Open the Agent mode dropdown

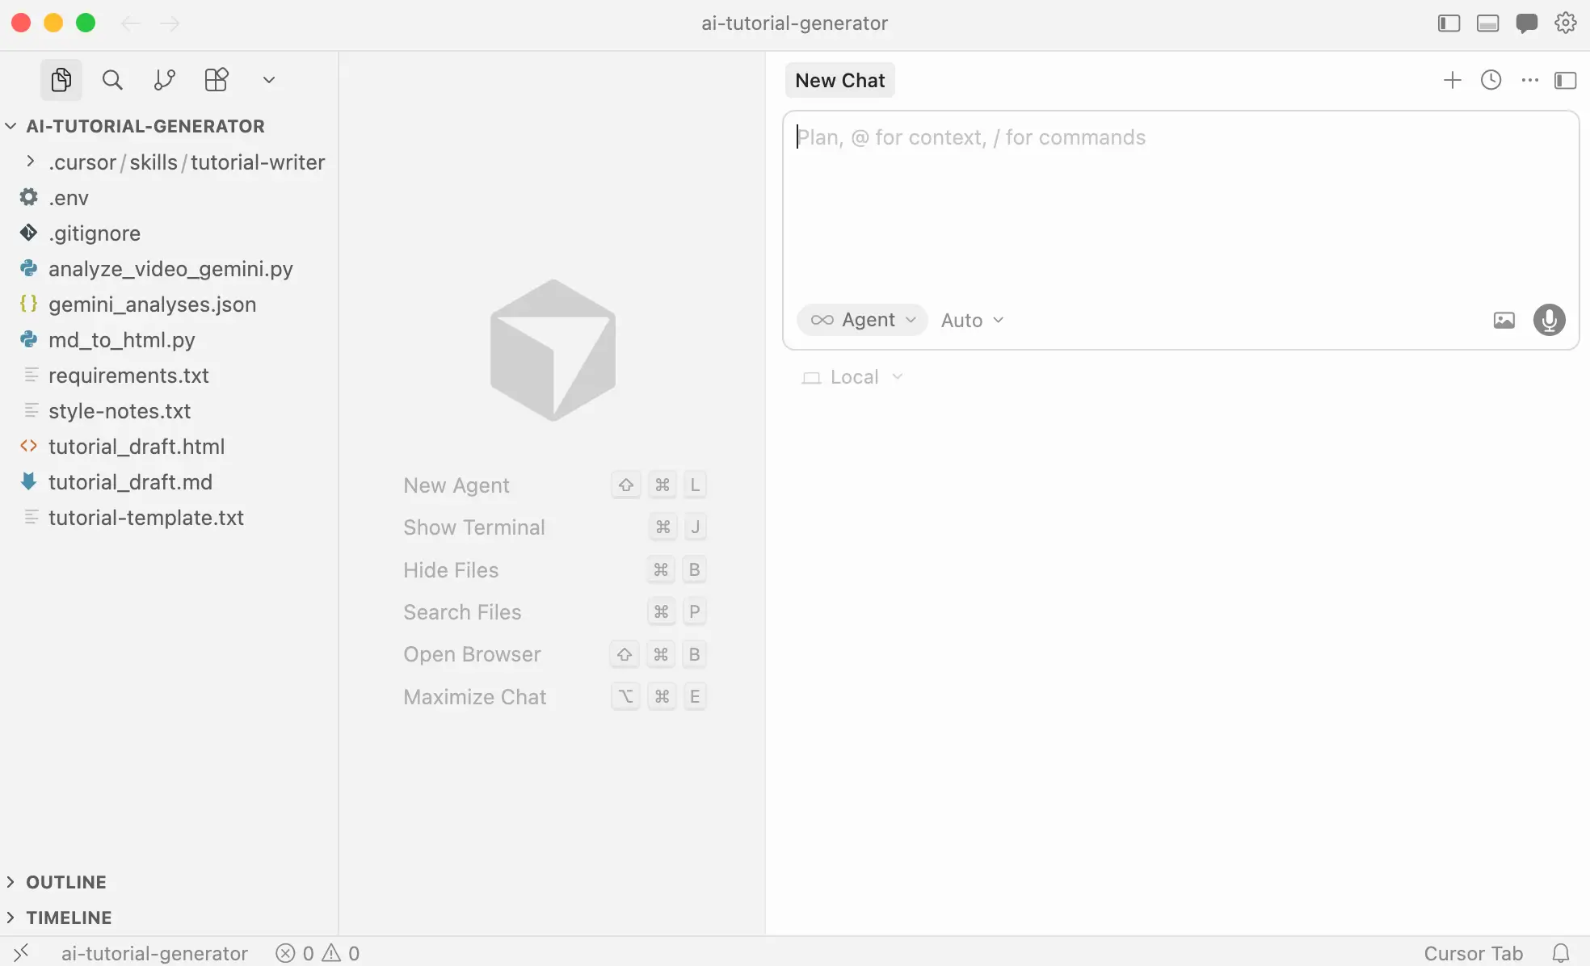tap(862, 320)
